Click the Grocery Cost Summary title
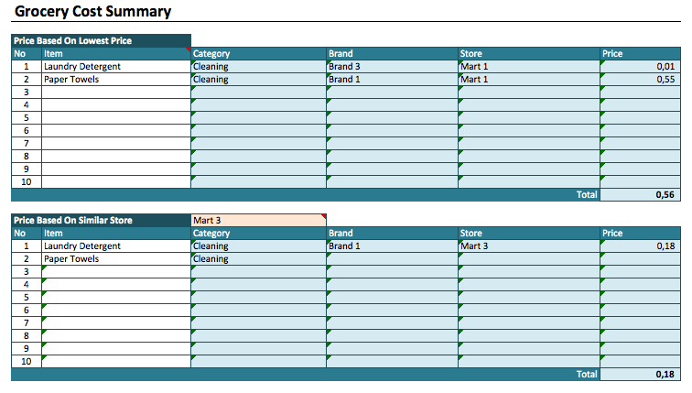 (x=92, y=12)
